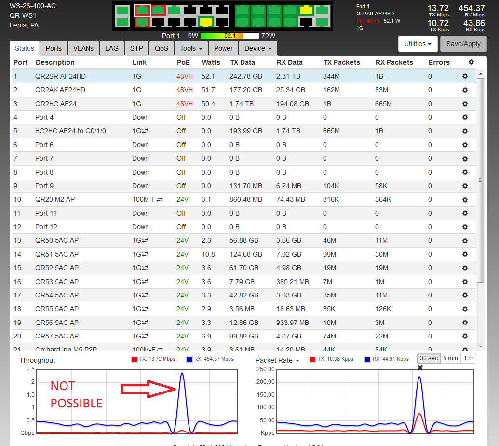The image size is (499, 446).
Task: Open gear settings for QR55 5AC AP
Action: (465, 309)
